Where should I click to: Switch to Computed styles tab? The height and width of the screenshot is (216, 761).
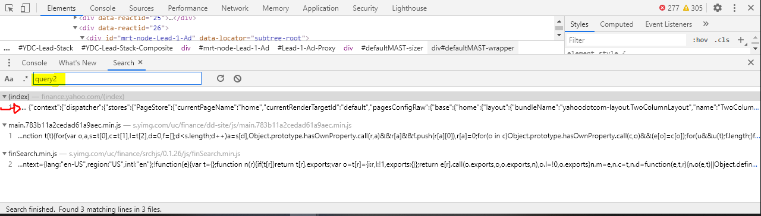pyautogui.click(x=617, y=24)
